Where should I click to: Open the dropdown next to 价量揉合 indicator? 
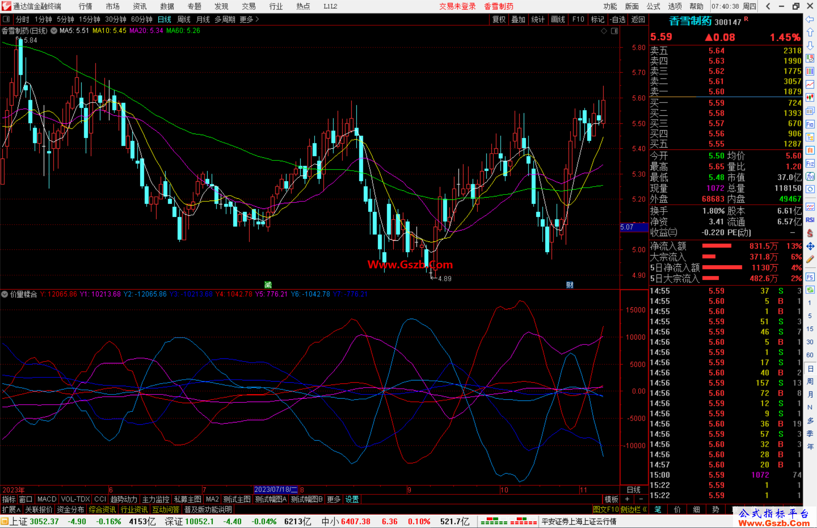pyautogui.click(x=5, y=294)
